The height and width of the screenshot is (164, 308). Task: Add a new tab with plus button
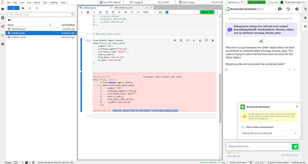click(151, 8)
